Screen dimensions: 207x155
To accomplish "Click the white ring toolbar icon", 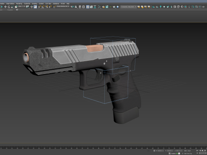I will 182,7.
